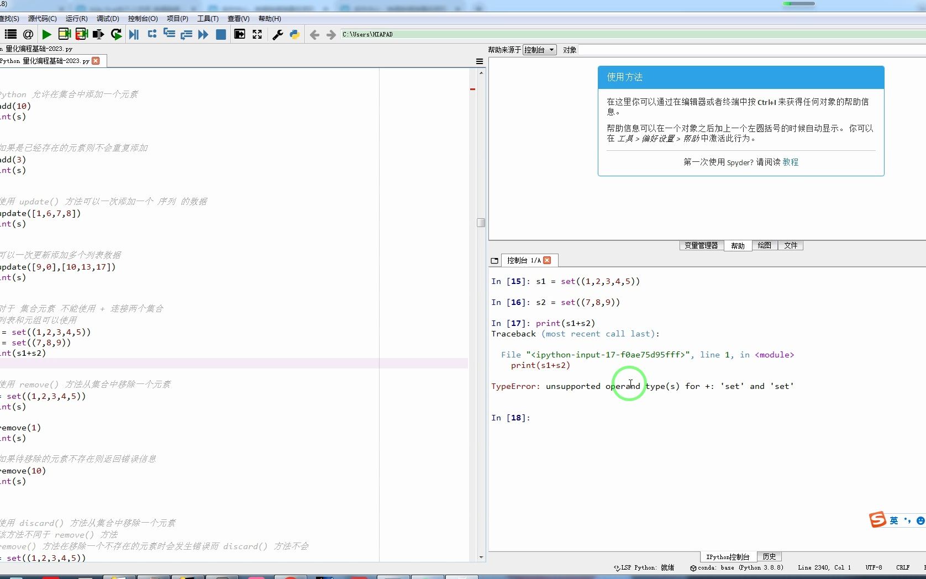The image size is (926, 579).
Task: Click the UTF-8 encoding status
Action: point(874,567)
